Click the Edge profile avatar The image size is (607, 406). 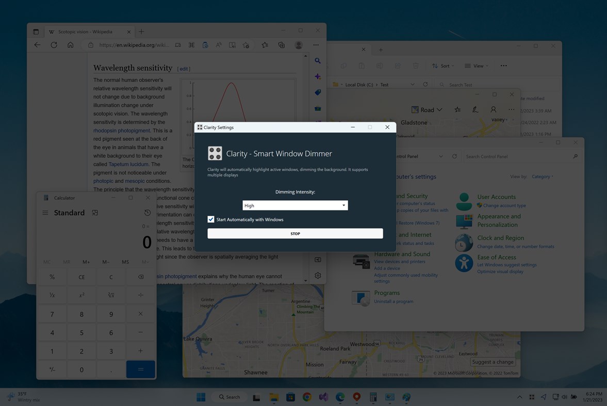[299, 45]
